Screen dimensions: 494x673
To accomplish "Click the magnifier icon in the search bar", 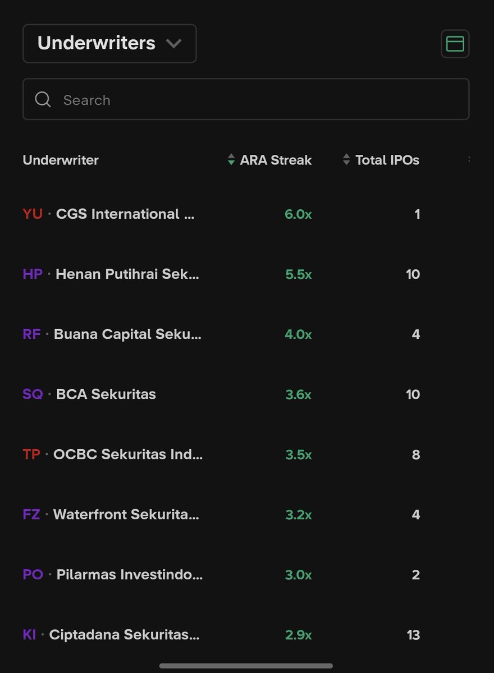I will pyautogui.click(x=43, y=99).
